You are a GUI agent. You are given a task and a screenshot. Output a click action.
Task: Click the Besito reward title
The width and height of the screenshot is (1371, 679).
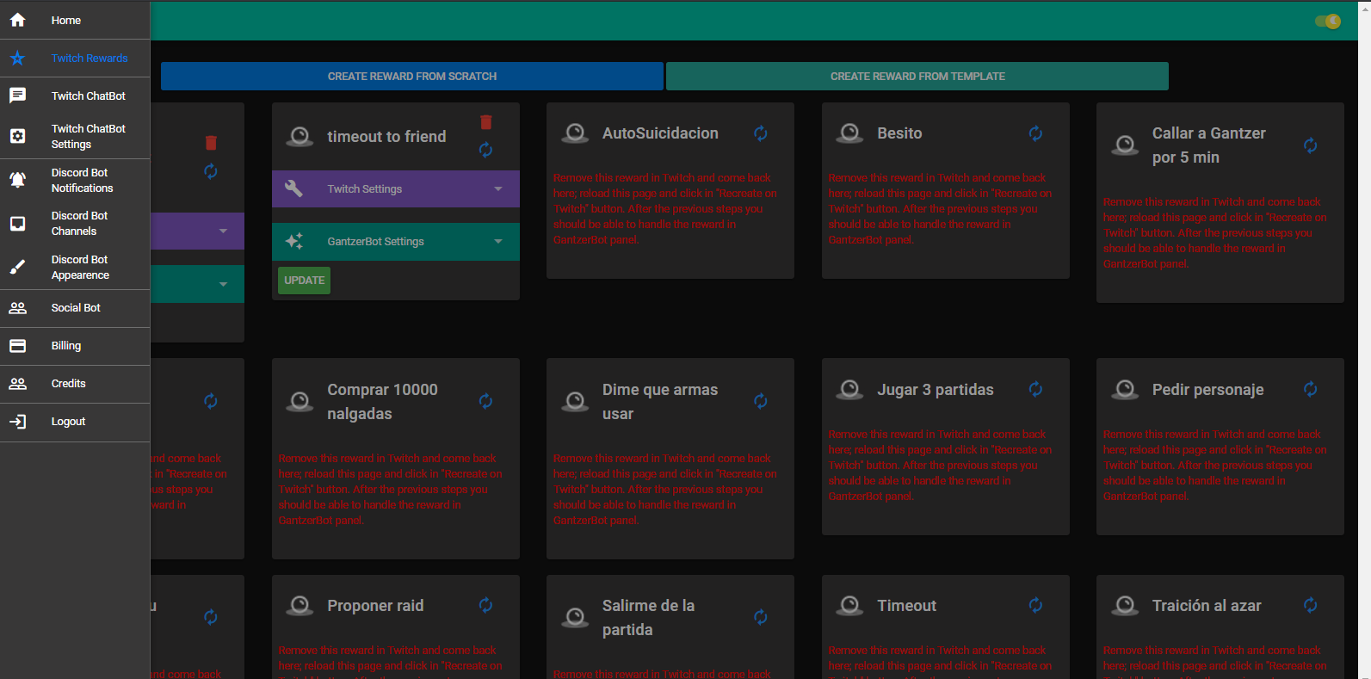point(899,133)
